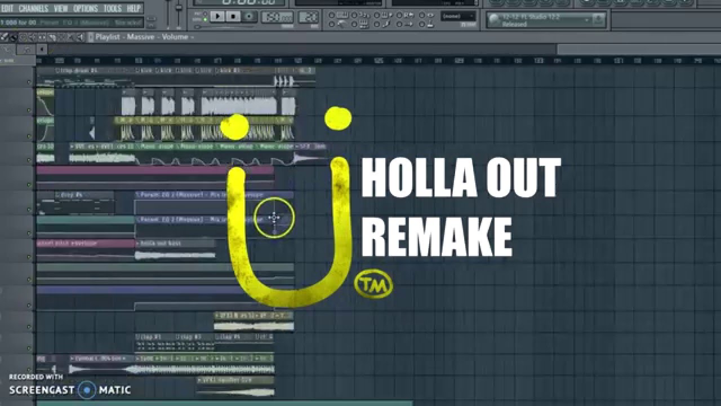The image size is (721, 406).
Task: Select the playlist Mute tool
Action: 32,37
